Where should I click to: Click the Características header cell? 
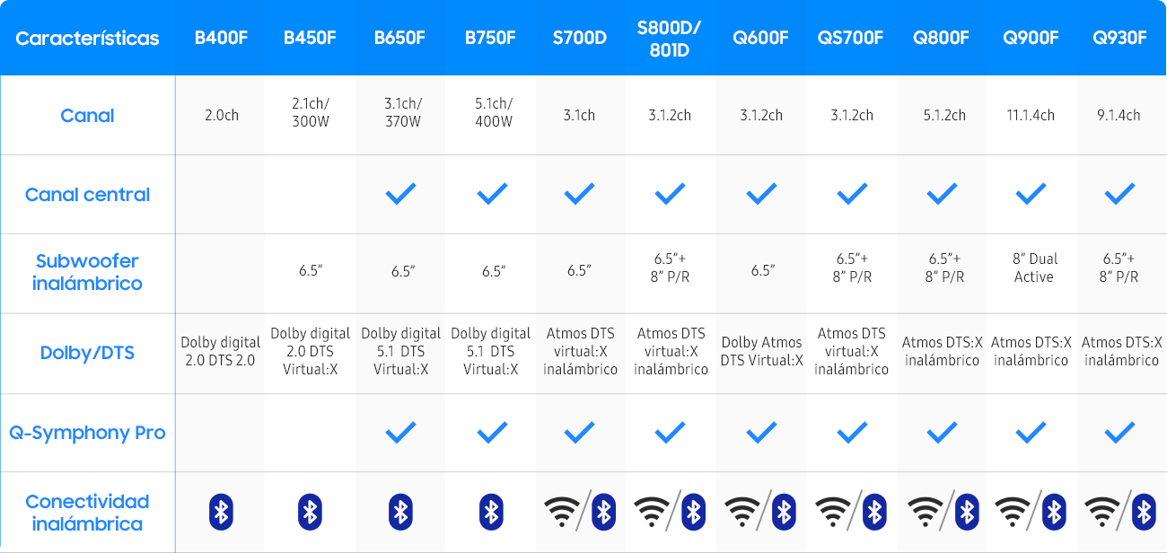pyautogui.click(x=87, y=38)
